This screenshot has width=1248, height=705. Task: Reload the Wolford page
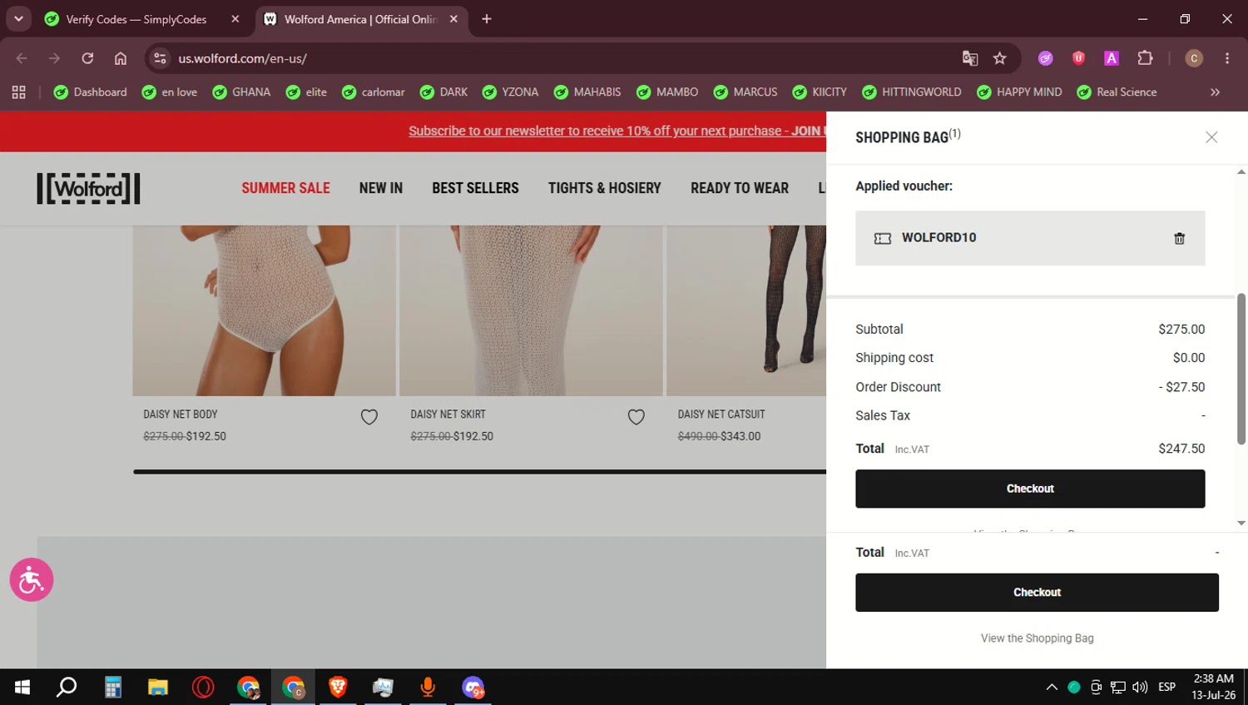click(x=87, y=58)
